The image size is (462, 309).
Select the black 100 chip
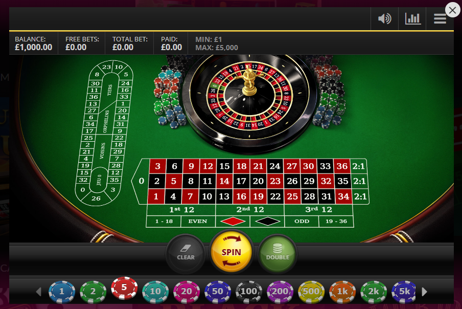click(x=249, y=292)
